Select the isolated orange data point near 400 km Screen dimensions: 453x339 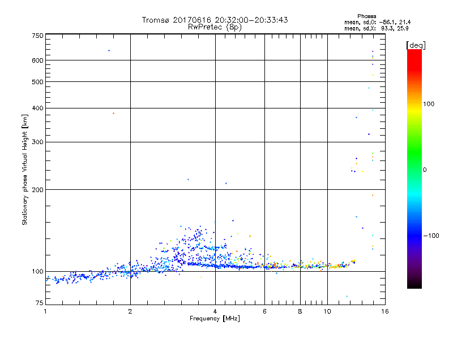113,114
